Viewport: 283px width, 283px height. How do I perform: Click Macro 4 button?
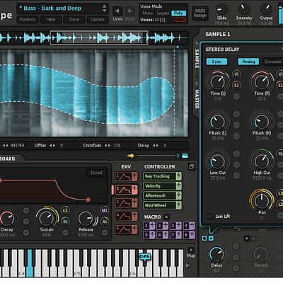tap(189, 226)
